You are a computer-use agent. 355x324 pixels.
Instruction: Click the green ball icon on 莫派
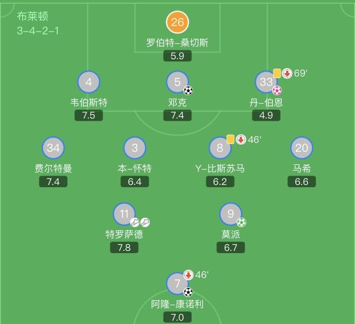(241, 222)
